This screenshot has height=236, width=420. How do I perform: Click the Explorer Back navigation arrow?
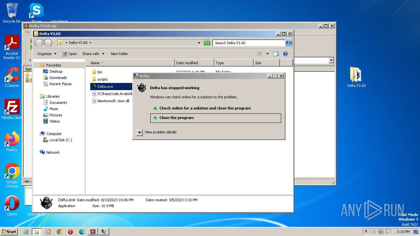click(x=39, y=43)
